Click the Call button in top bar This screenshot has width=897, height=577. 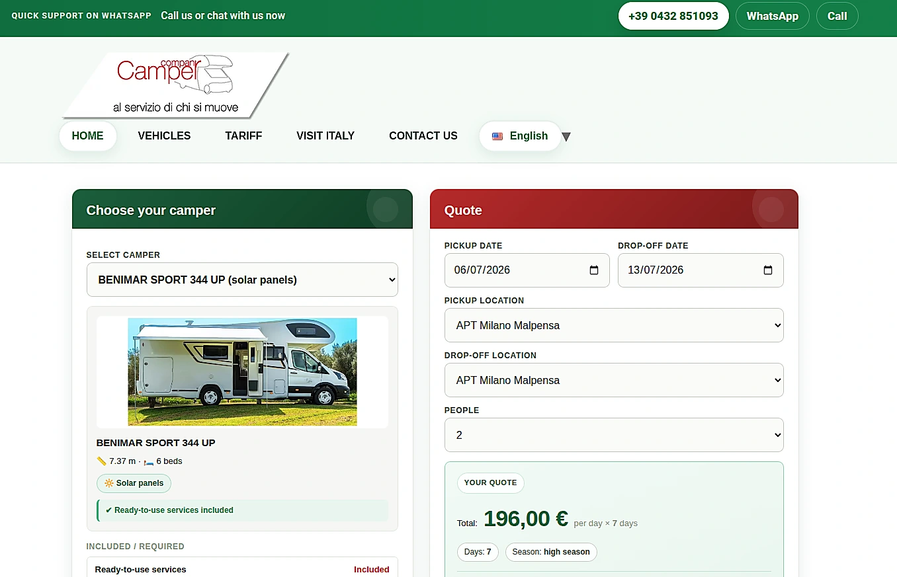click(x=837, y=16)
